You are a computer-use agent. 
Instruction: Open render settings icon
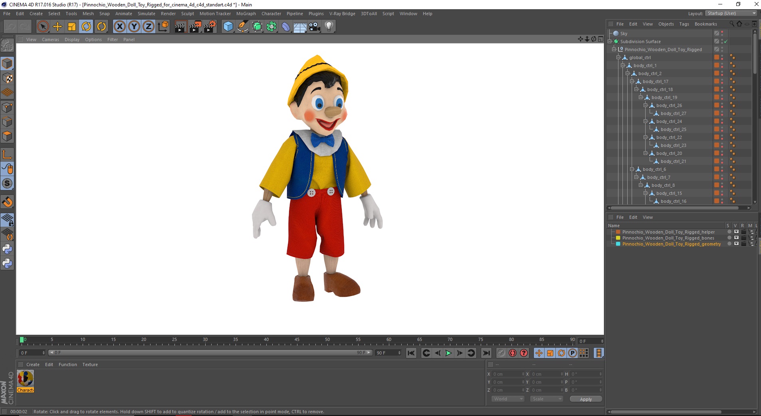coord(210,27)
